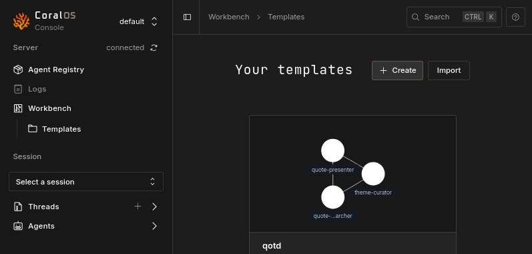Select the theme-curator node
The height and width of the screenshot is (254, 532).
point(373,174)
